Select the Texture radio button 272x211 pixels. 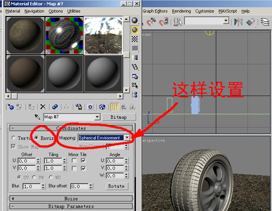pyautogui.click(x=13, y=138)
